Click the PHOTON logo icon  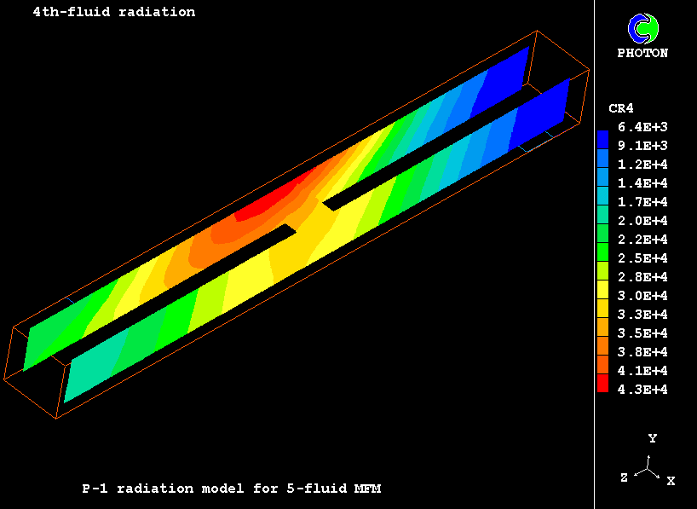pyautogui.click(x=643, y=28)
